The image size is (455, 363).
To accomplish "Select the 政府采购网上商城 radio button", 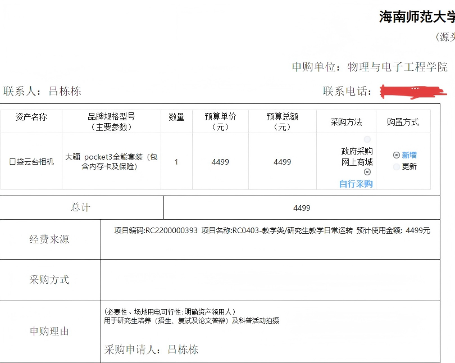I will click(367, 139).
